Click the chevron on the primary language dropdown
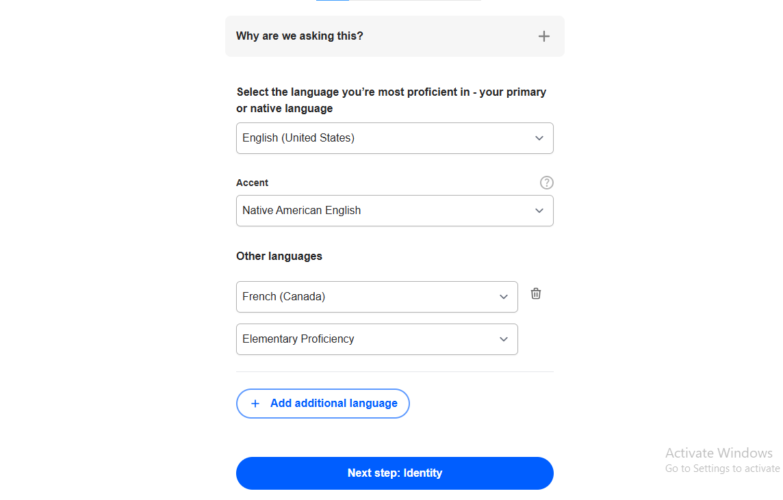783x500 pixels. coord(539,137)
